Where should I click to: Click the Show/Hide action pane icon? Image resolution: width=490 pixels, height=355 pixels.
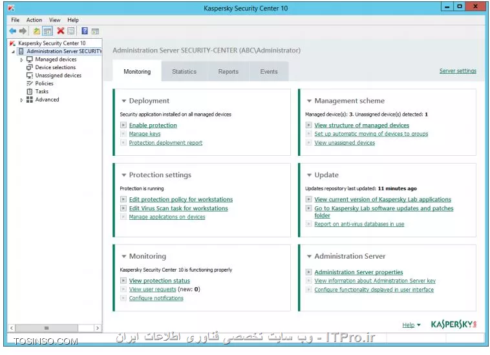pos(95,31)
